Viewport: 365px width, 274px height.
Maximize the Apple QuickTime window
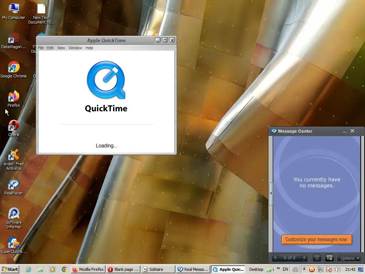pos(165,40)
